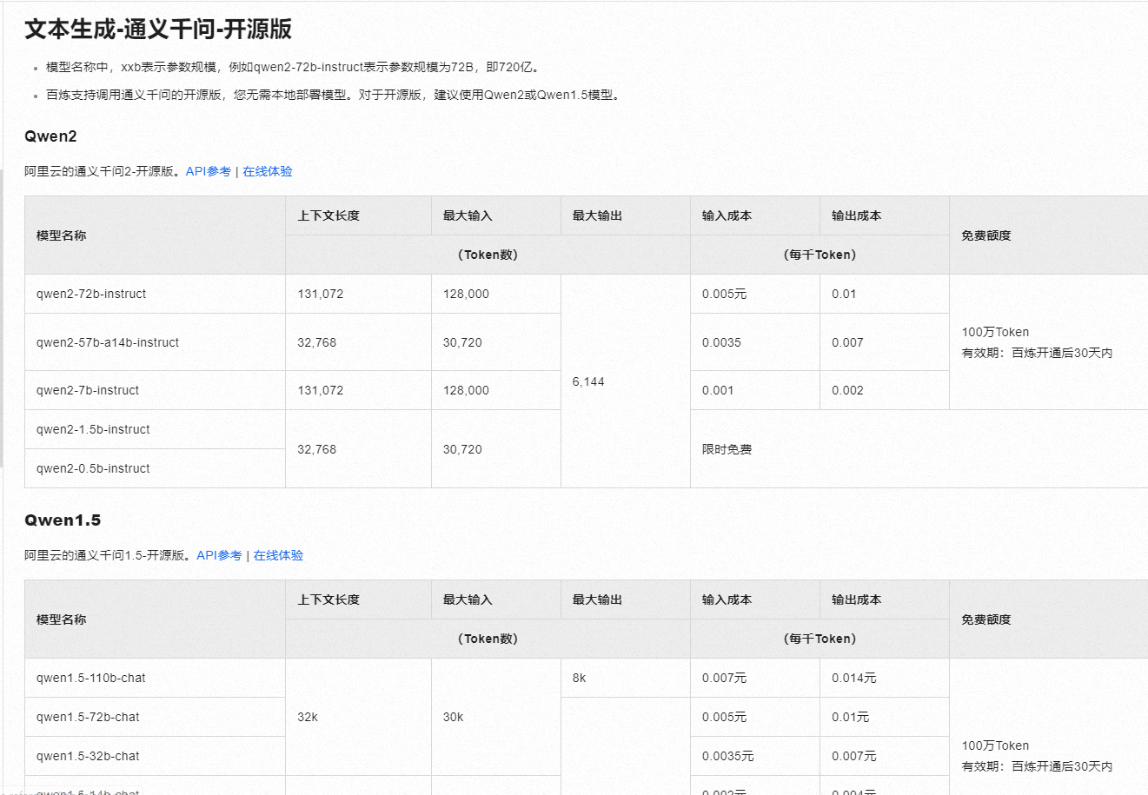The width and height of the screenshot is (1148, 795).
Task: Click 32,768 shared by qwen2-1.5b and 0.5b rows
Action: (x=317, y=449)
